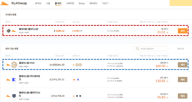
Task: Open the Drops menu item
Action: (x=82, y=4)
